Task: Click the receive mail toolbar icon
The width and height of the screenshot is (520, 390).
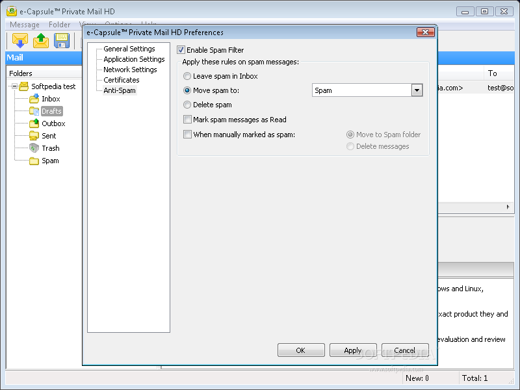Action: pyautogui.click(x=20, y=41)
